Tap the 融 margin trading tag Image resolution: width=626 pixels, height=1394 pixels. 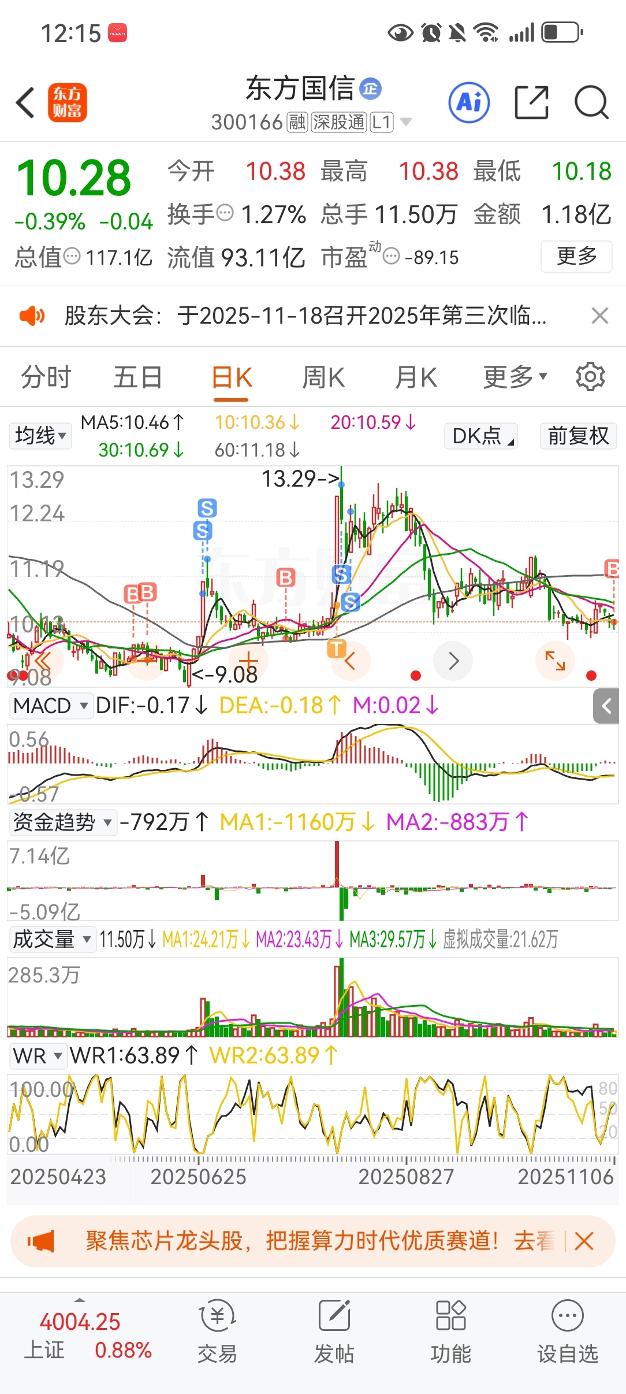(x=297, y=122)
